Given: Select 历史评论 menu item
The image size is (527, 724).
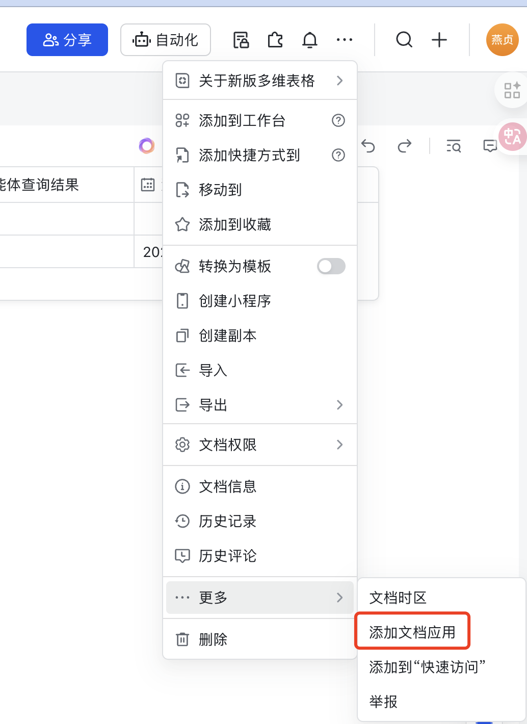Looking at the screenshot, I should click(x=260, y=556).
